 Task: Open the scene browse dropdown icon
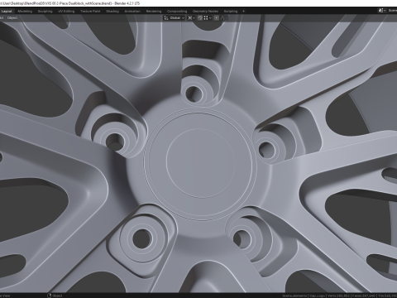(382, 11)
